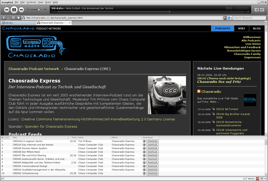Open the Alle Podcasts link
This screenshot has height=181, width=268.
251,40
